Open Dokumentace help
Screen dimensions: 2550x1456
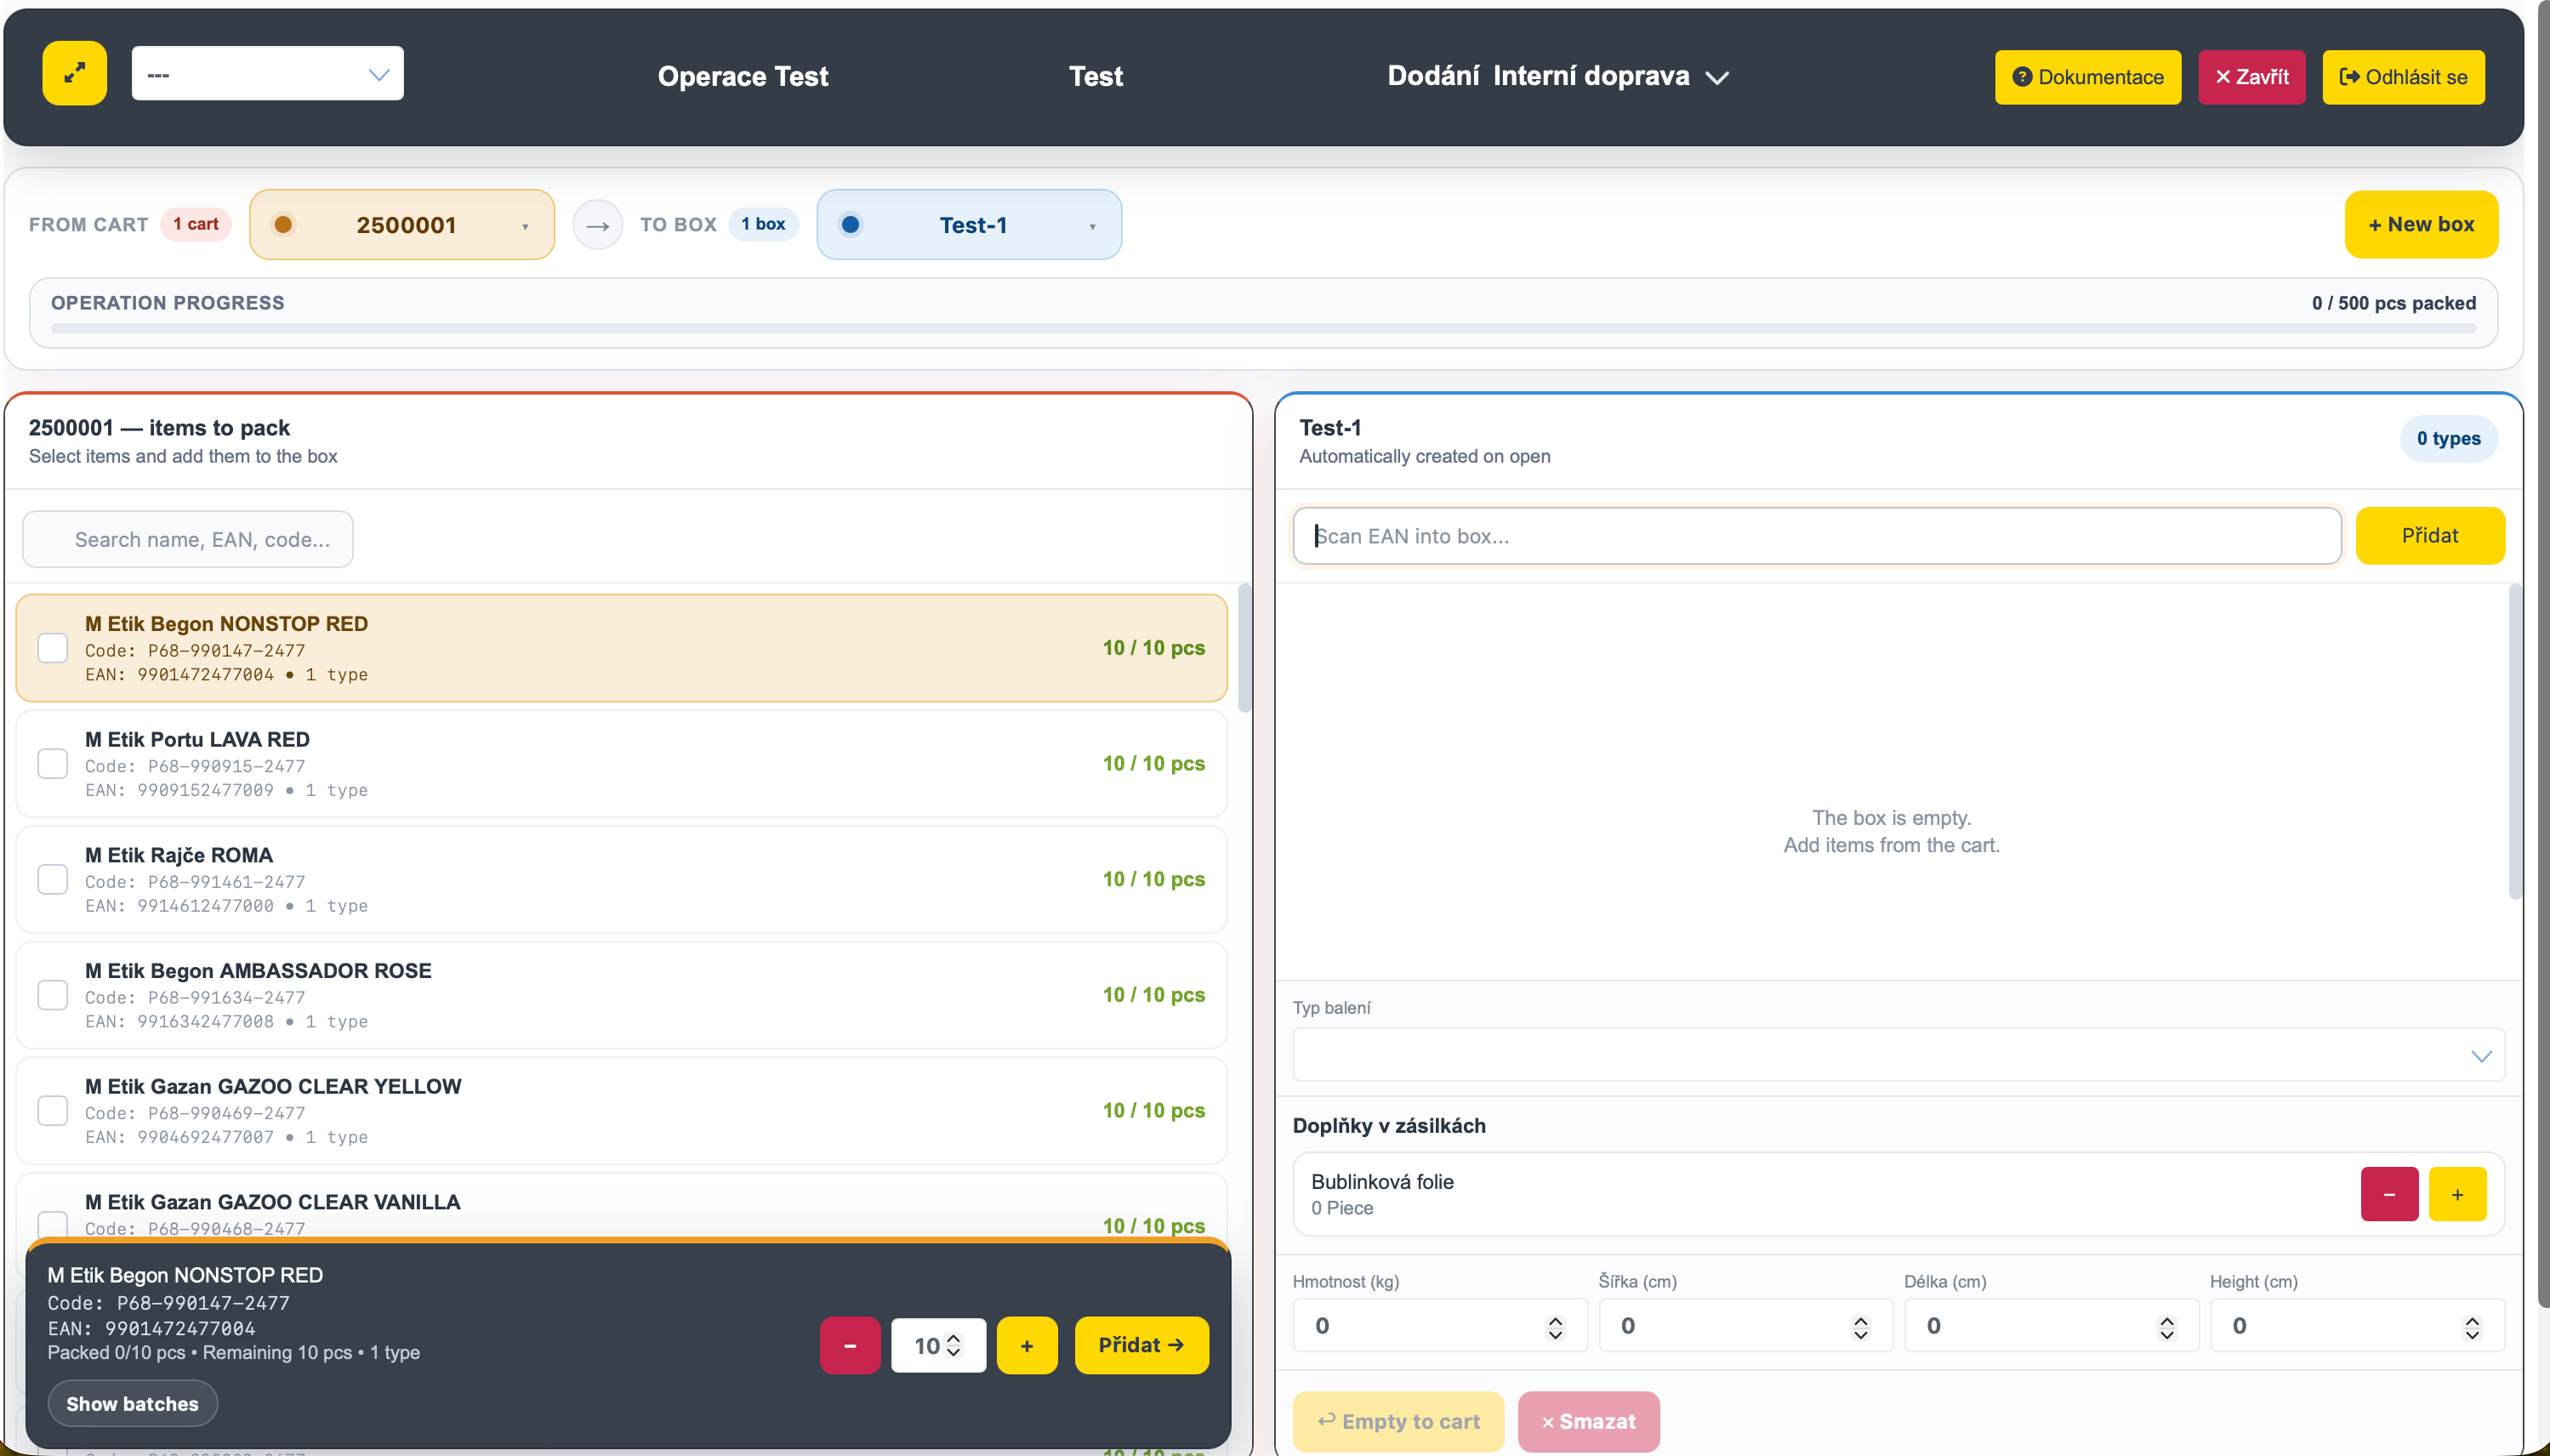[x=2088, y=77]
